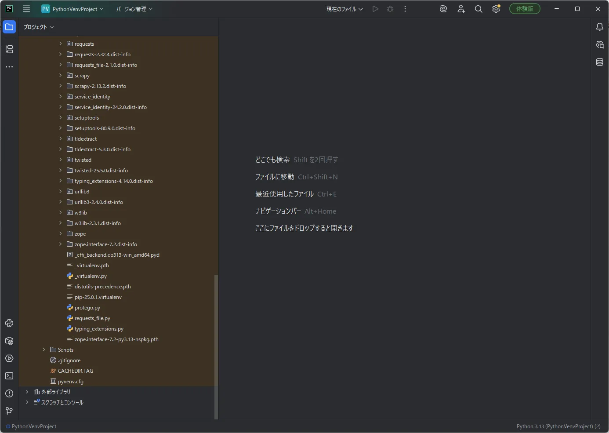Open the 現在のファイル run configuration dropdown
609x433 pixels.
pyautogui.click(x=344, y=9)
